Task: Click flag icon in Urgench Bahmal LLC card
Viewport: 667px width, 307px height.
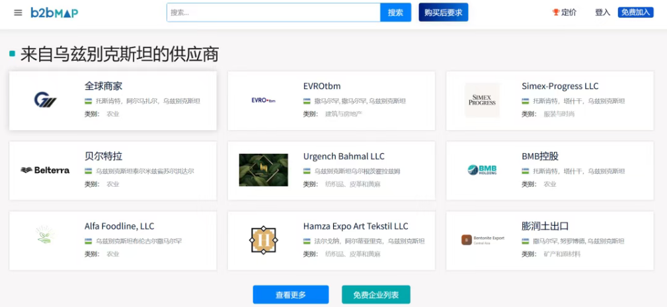Action: pos(307,171)
